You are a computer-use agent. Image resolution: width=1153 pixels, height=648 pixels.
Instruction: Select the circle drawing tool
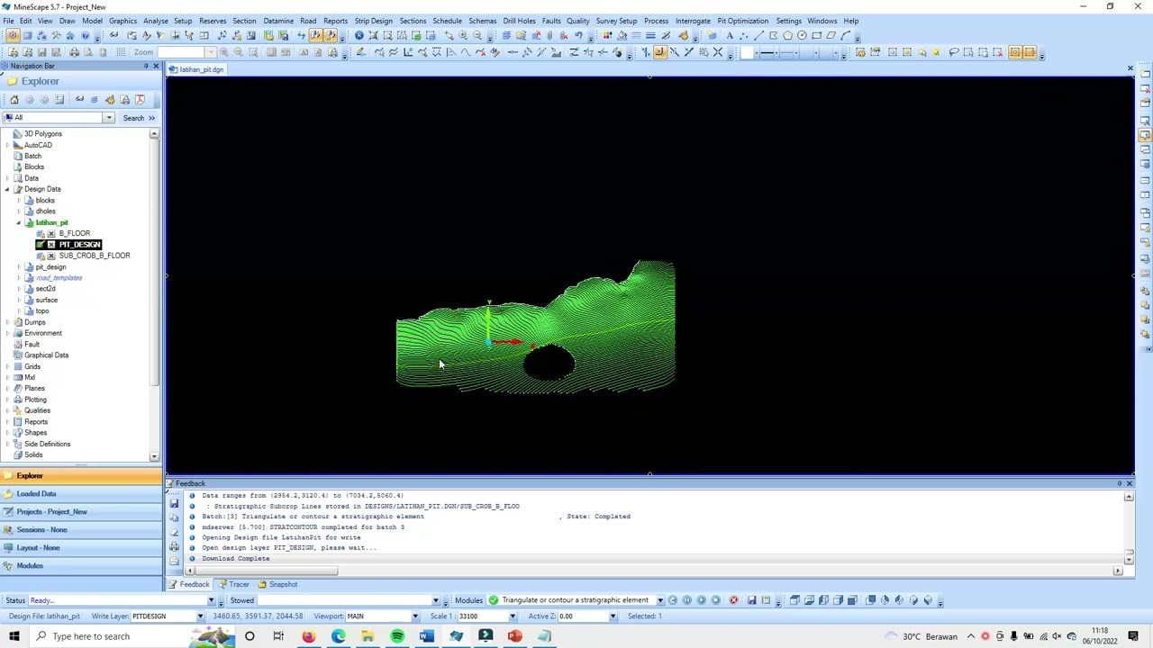pos(802,36)
